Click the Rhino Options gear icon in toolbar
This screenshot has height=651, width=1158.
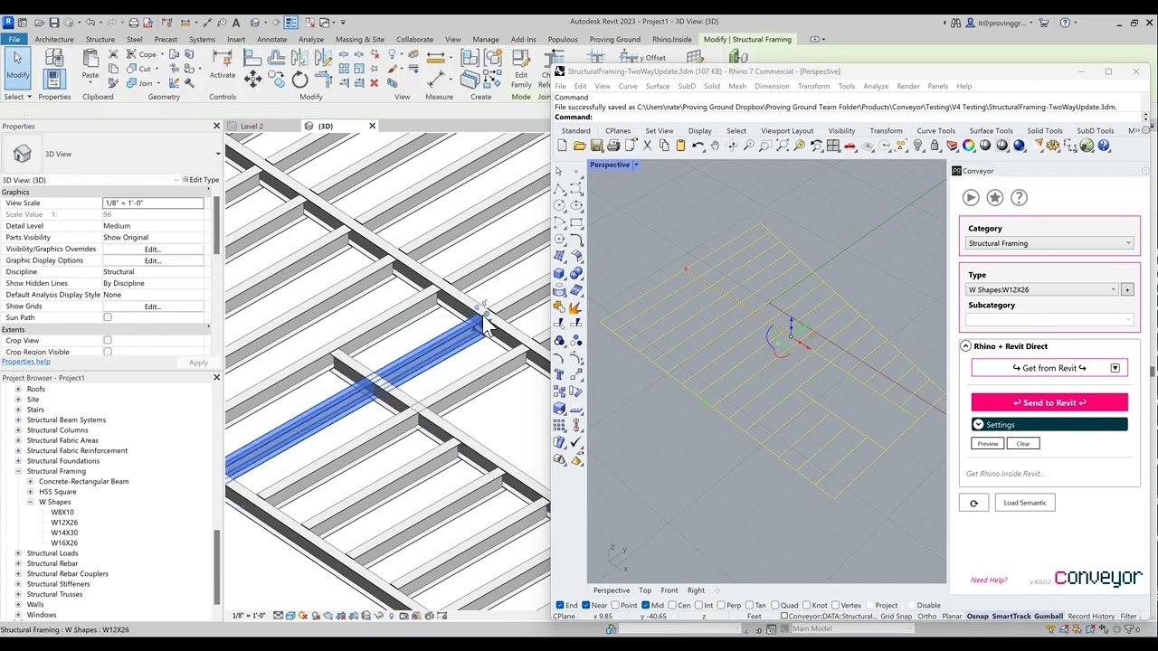[x=1053, y=146]
